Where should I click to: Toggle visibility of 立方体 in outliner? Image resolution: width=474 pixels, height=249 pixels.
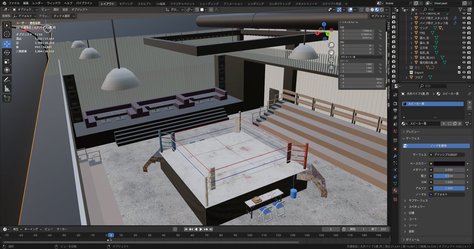[464, 48]
